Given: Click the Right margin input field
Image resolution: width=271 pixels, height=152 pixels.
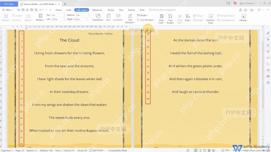Looking at the screenshot, I should [80, 19].
